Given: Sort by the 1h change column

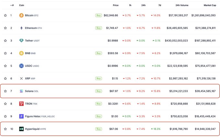Looking at the screenshot, I should (130, 5).
